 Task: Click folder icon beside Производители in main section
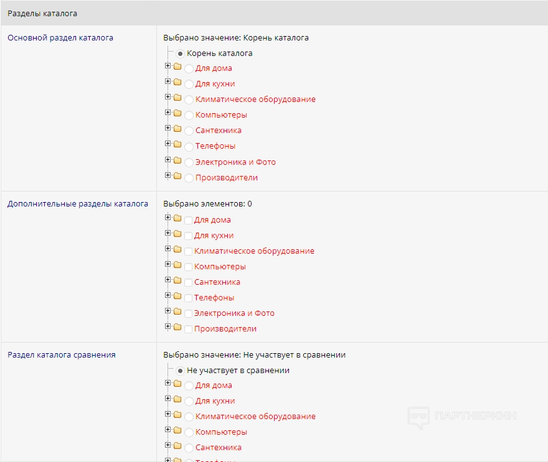click(x=177, y=176)
